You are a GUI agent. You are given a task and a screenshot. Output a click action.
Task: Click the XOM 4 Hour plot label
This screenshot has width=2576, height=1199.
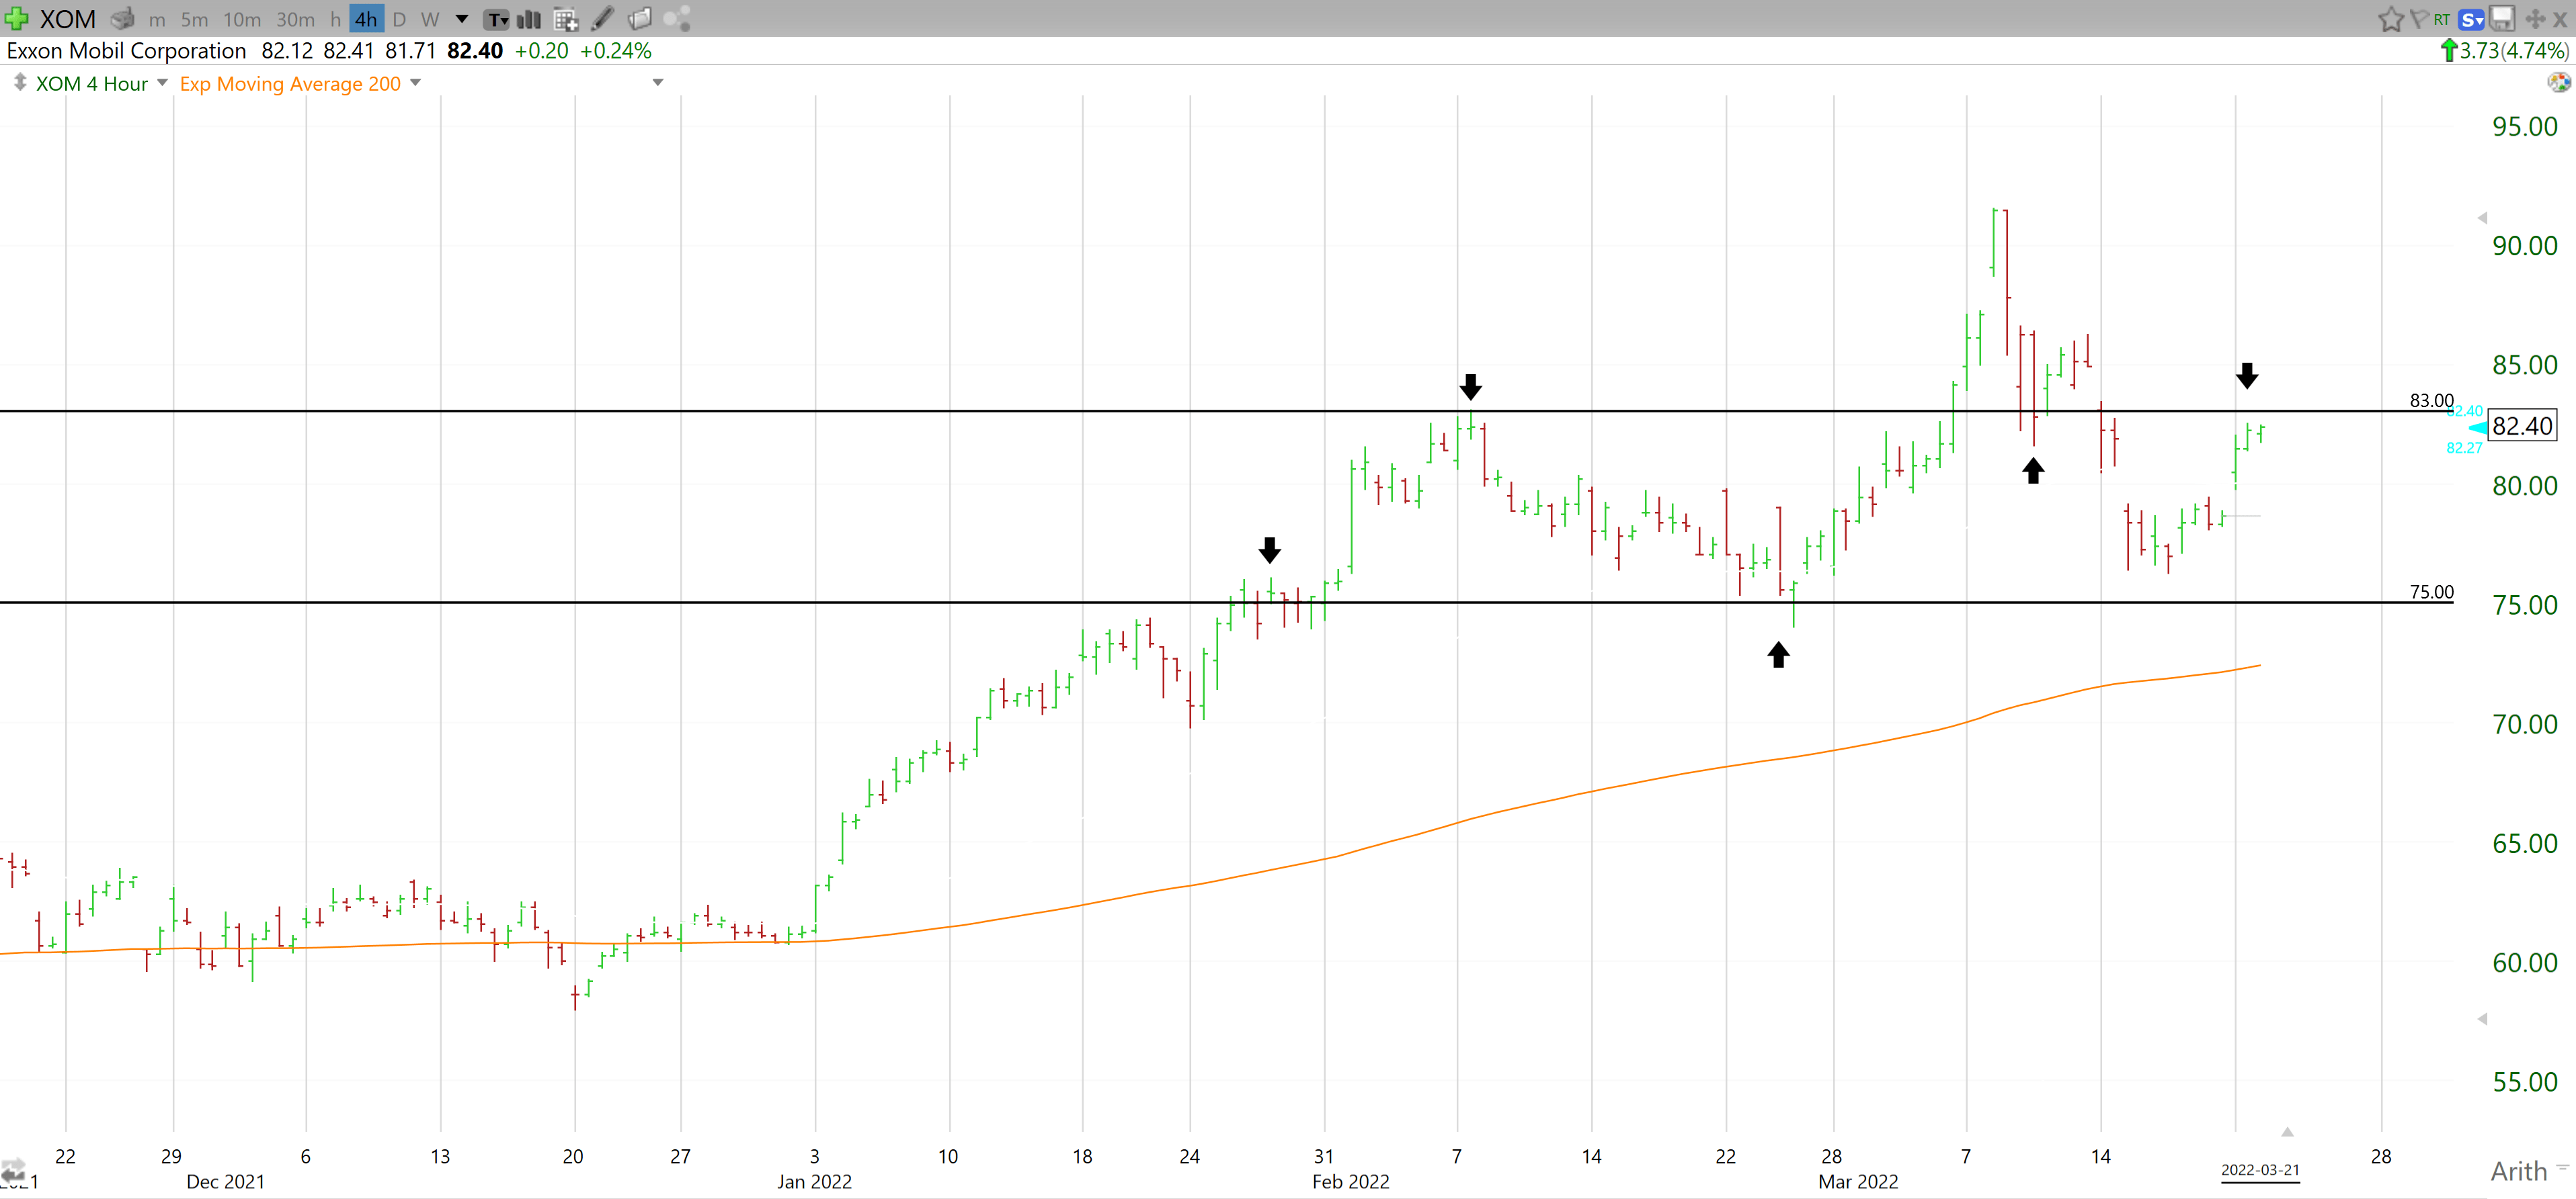[x=92, y=84]
